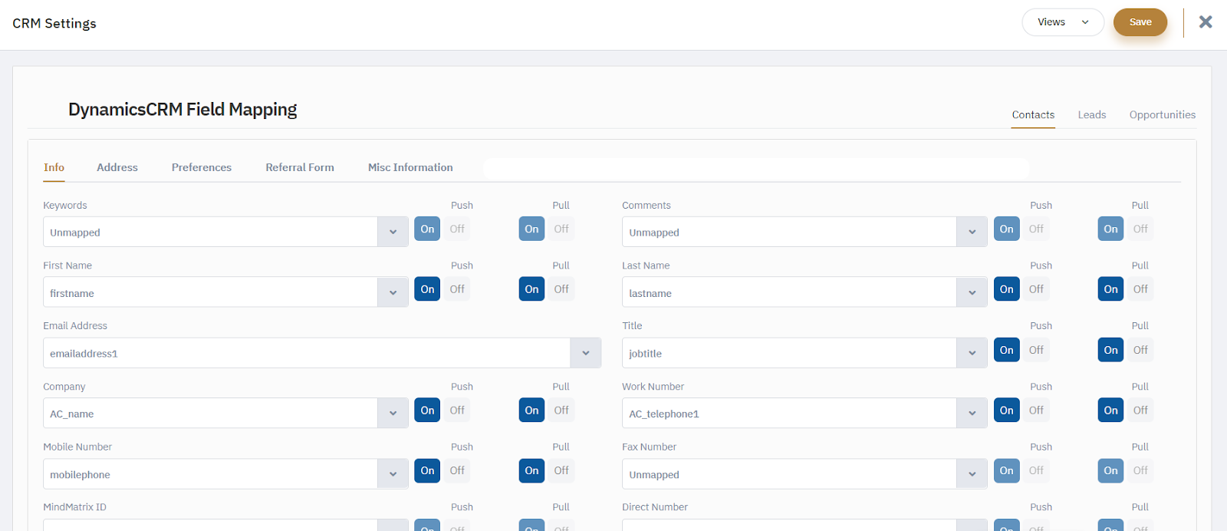Viewport: 1227px width, 531px height.
Task: Set Mobile Number Push to On
Action: click(x=427, y=470)
